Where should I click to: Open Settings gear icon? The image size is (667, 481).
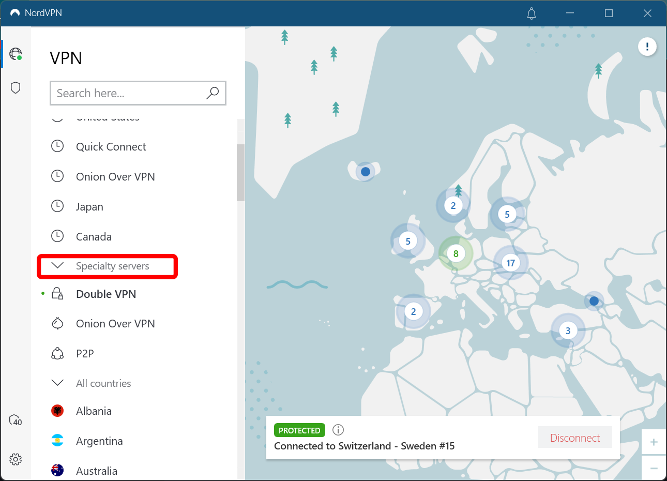[16, 459]
